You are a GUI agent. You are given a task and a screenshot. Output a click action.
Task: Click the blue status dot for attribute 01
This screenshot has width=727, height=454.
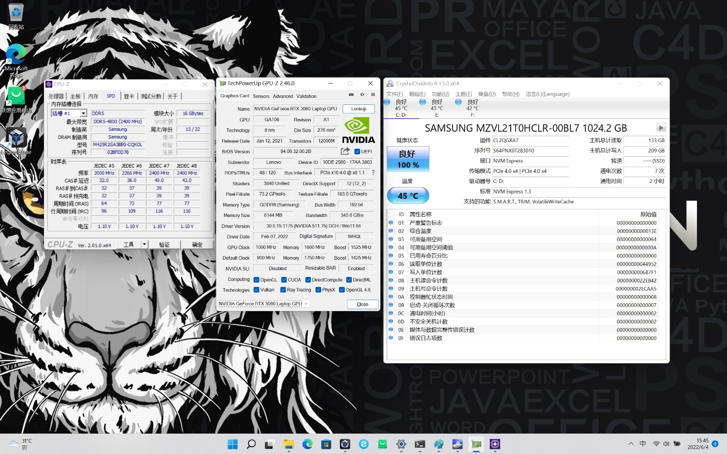[x=391, y=223]
